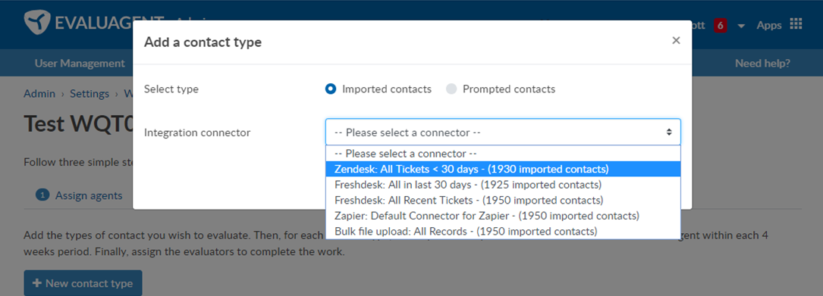The image size is (823, 296).
Task: Open the Integration connector select box
Action: (x=503, y=132)
